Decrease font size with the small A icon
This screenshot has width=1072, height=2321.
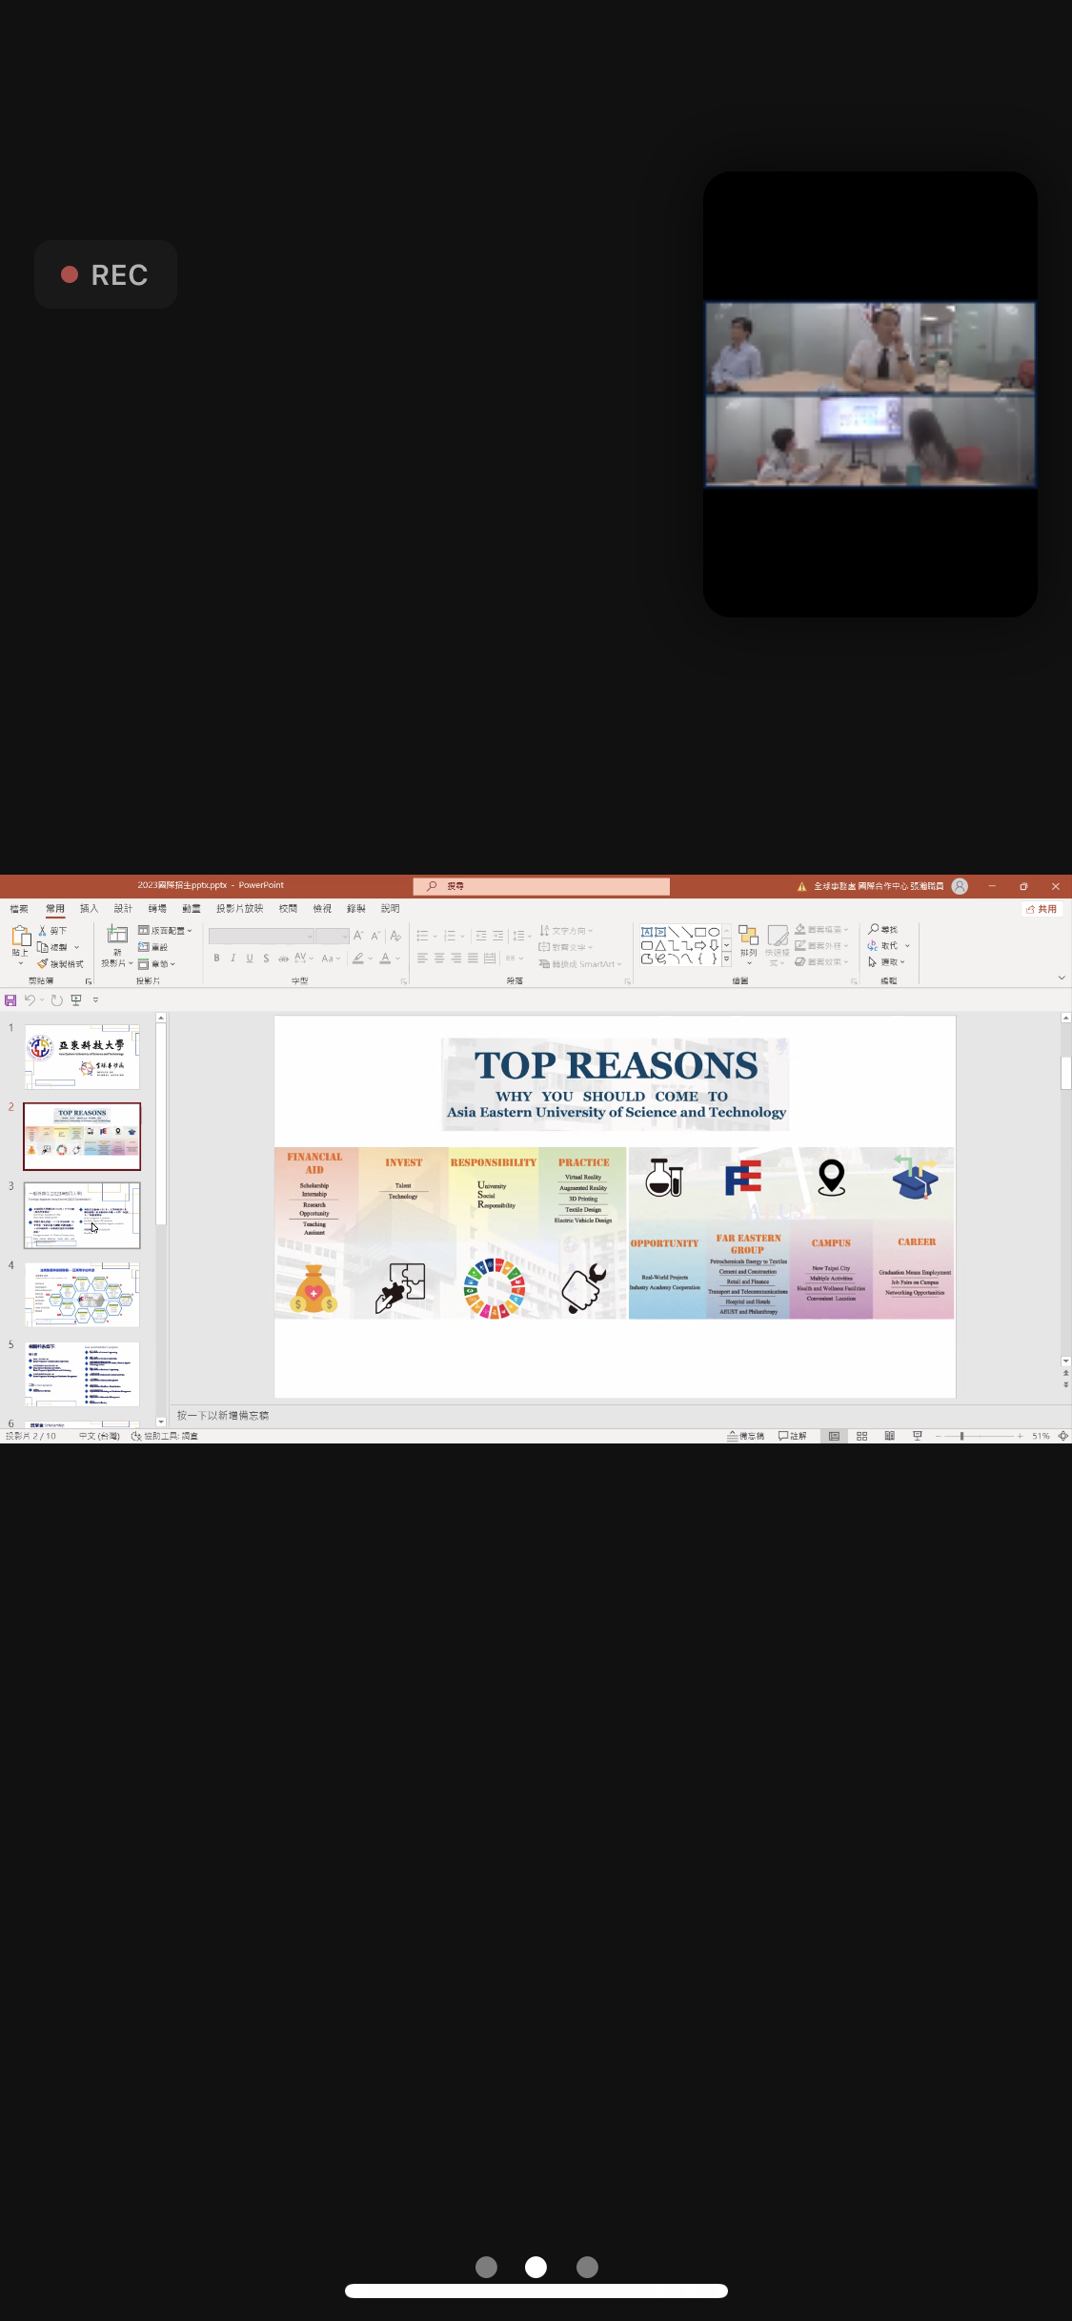click(x=375, y=936)
